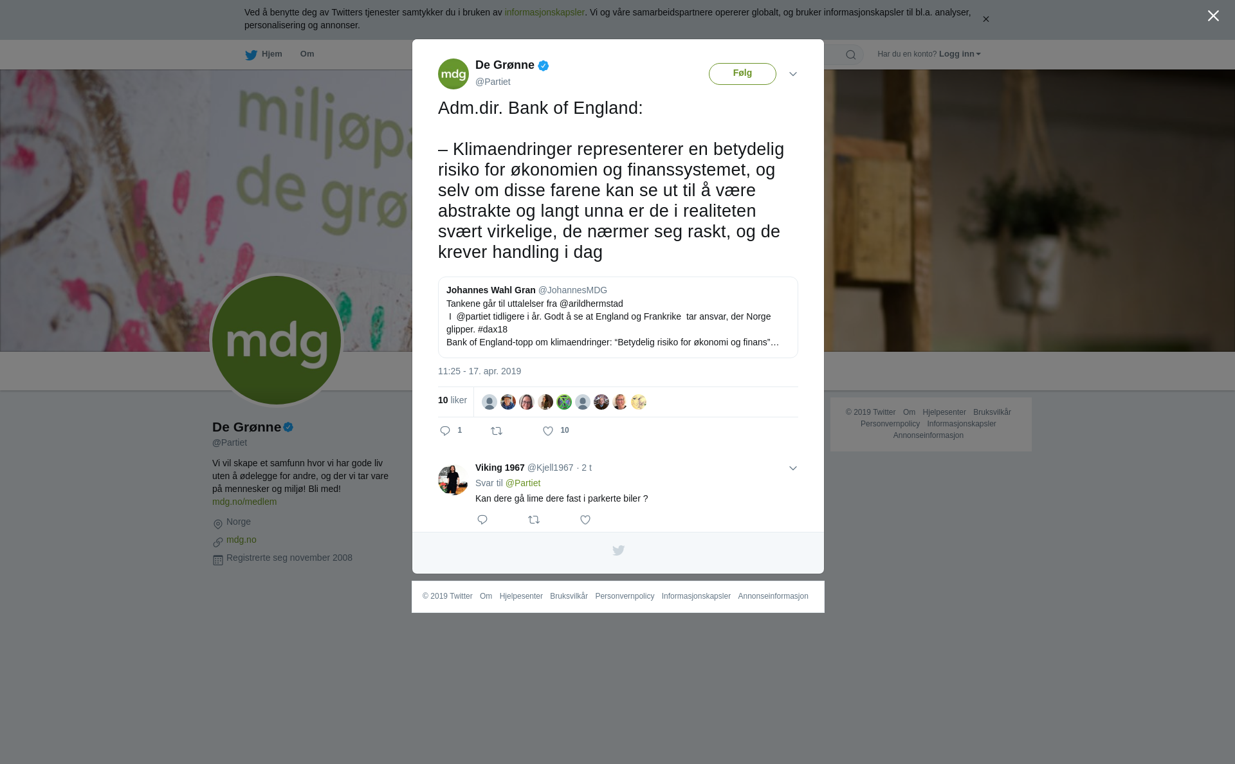Like the main tweet with heart icon

click(548, 431)
